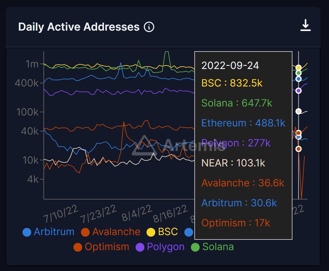This screenshot has height=271, width=329.
Task: Click the 7/10/22 x-axis date label
Action: pyautogui.click(x=61, y=213)
